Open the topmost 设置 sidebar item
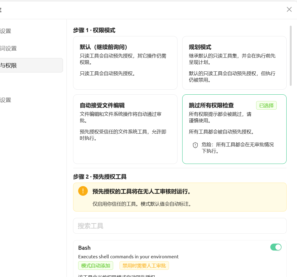297x277 pixels. tap(6, 31)
